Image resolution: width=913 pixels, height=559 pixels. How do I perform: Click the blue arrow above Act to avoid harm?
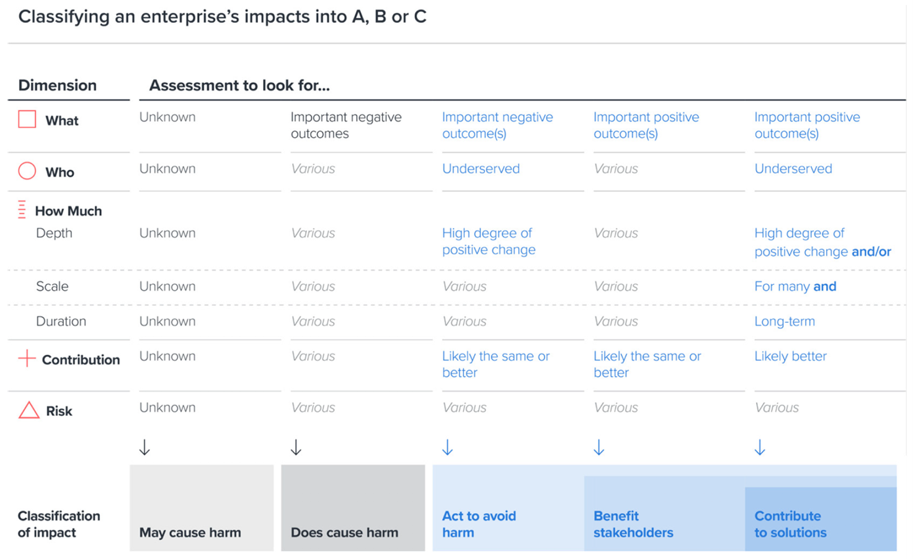coord(447,447)
